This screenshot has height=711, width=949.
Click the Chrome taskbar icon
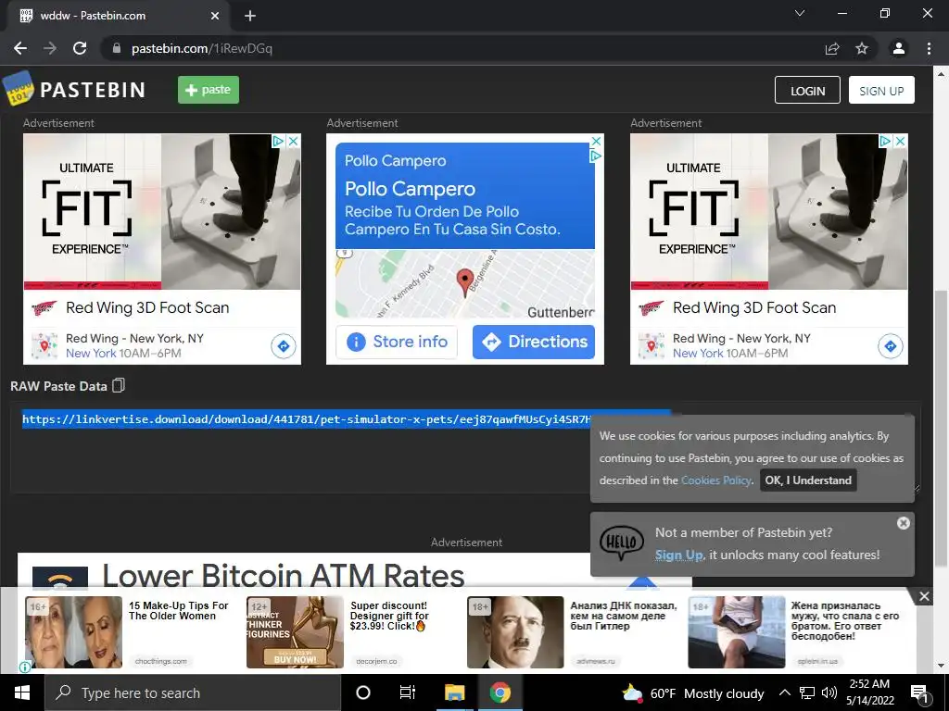500,692
